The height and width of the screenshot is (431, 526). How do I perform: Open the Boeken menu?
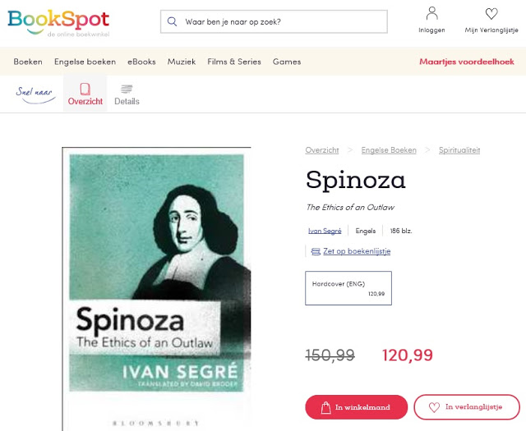coord(28,62)
